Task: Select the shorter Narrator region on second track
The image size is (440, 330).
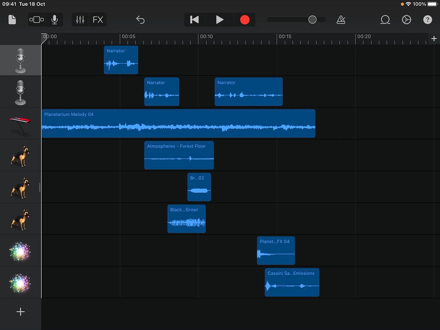Action: coord(162,92)
